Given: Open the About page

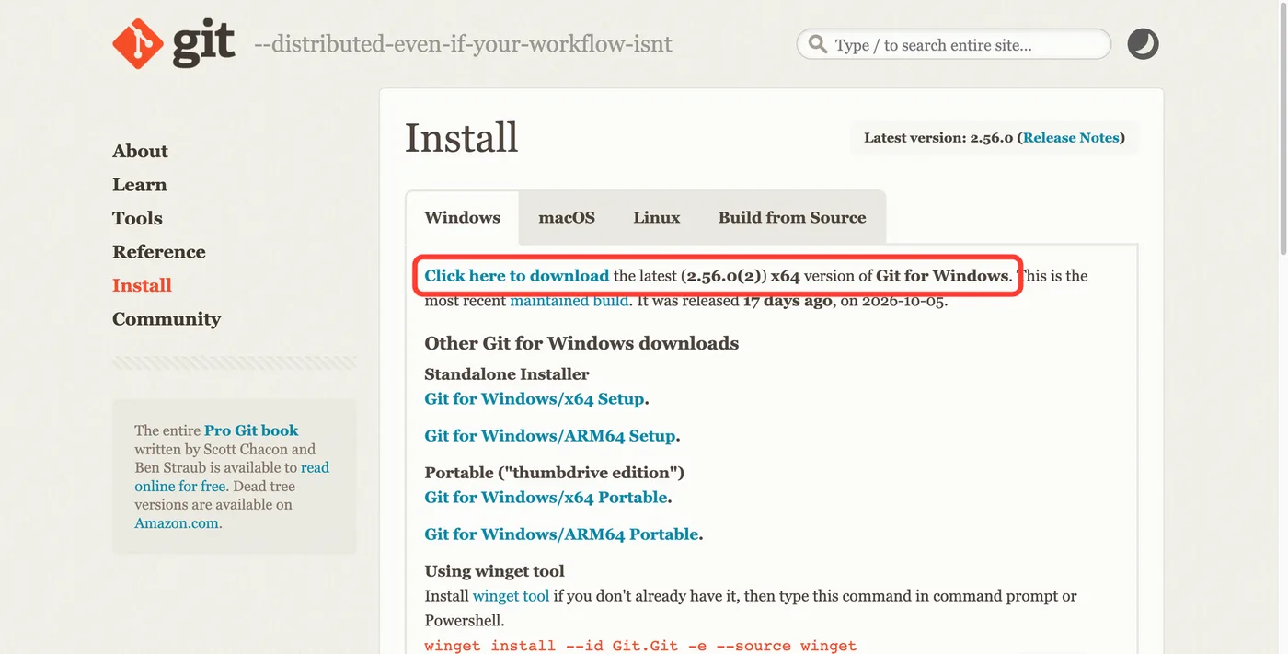Looking at the screenshot, I should [140, 151].
